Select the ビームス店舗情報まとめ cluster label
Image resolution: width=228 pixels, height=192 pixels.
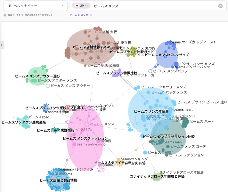[92, 47]
